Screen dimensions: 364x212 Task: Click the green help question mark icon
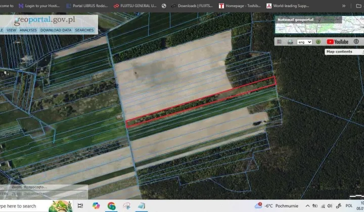pyautogui.click(x=318, y=42)
